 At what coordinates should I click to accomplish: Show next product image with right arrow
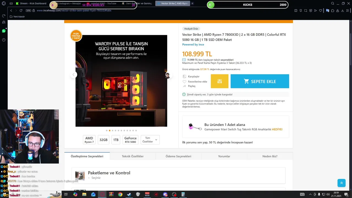pyautogui.click(x=169, y=75)
